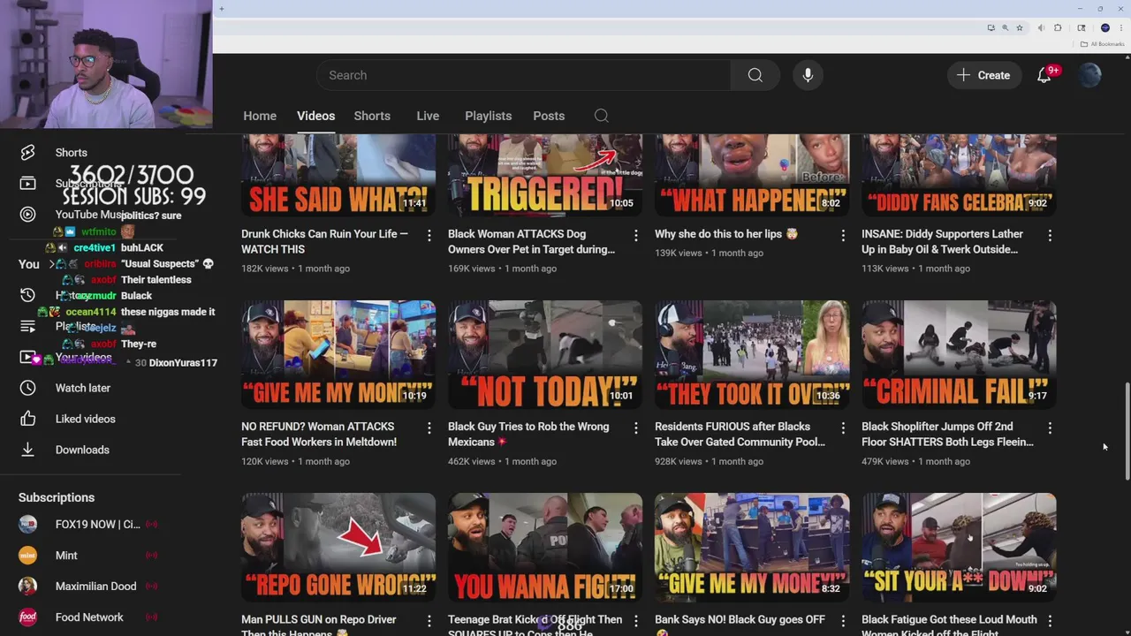Image resolution: width=1131 pixels, height=636 pixels.
Task: Open options for Residents FURIOUS video
Action: point(843,428)
